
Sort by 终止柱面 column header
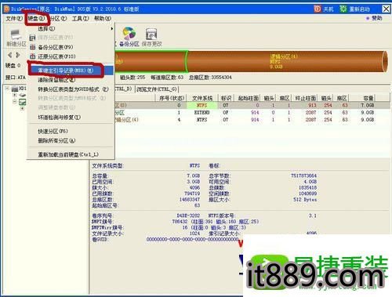coord(306,98)
